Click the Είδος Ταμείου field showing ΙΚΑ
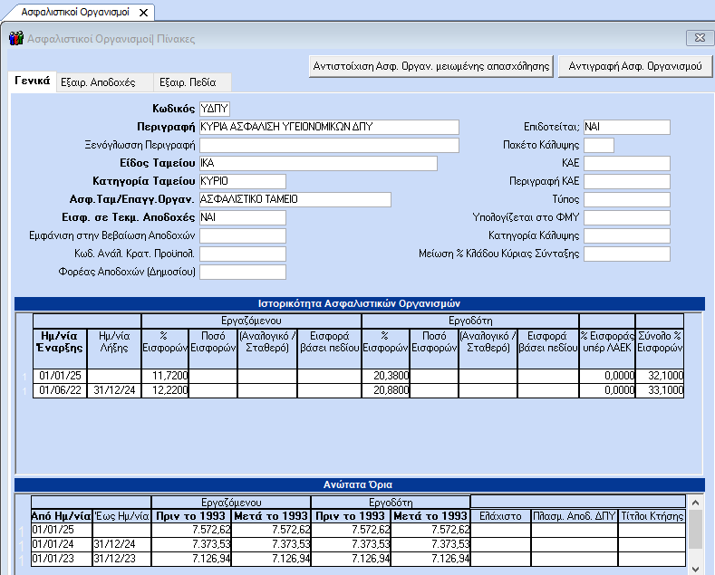Viewport: 715px width, 575px height. coord(318,163)
